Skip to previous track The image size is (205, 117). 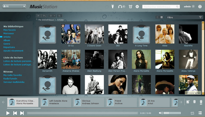15,113
